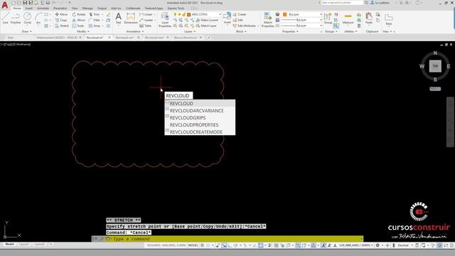Screen dimensions: 455x256
Task: Activate the Move command
Action: pyautogui.click(x=62, y=14)
